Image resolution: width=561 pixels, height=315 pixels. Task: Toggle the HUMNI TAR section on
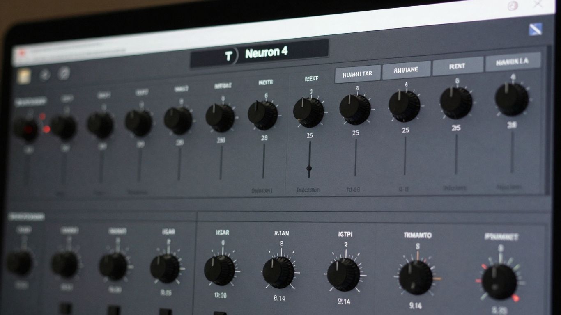pyautogui.click(x=357, y=73)
